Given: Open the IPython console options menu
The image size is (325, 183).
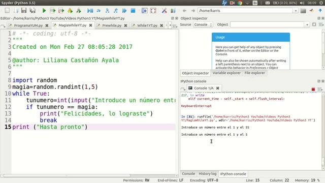Looking at the screenshot, I should [320, 89].
